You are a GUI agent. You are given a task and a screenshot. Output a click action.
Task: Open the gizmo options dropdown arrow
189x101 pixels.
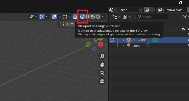(47, 17)
